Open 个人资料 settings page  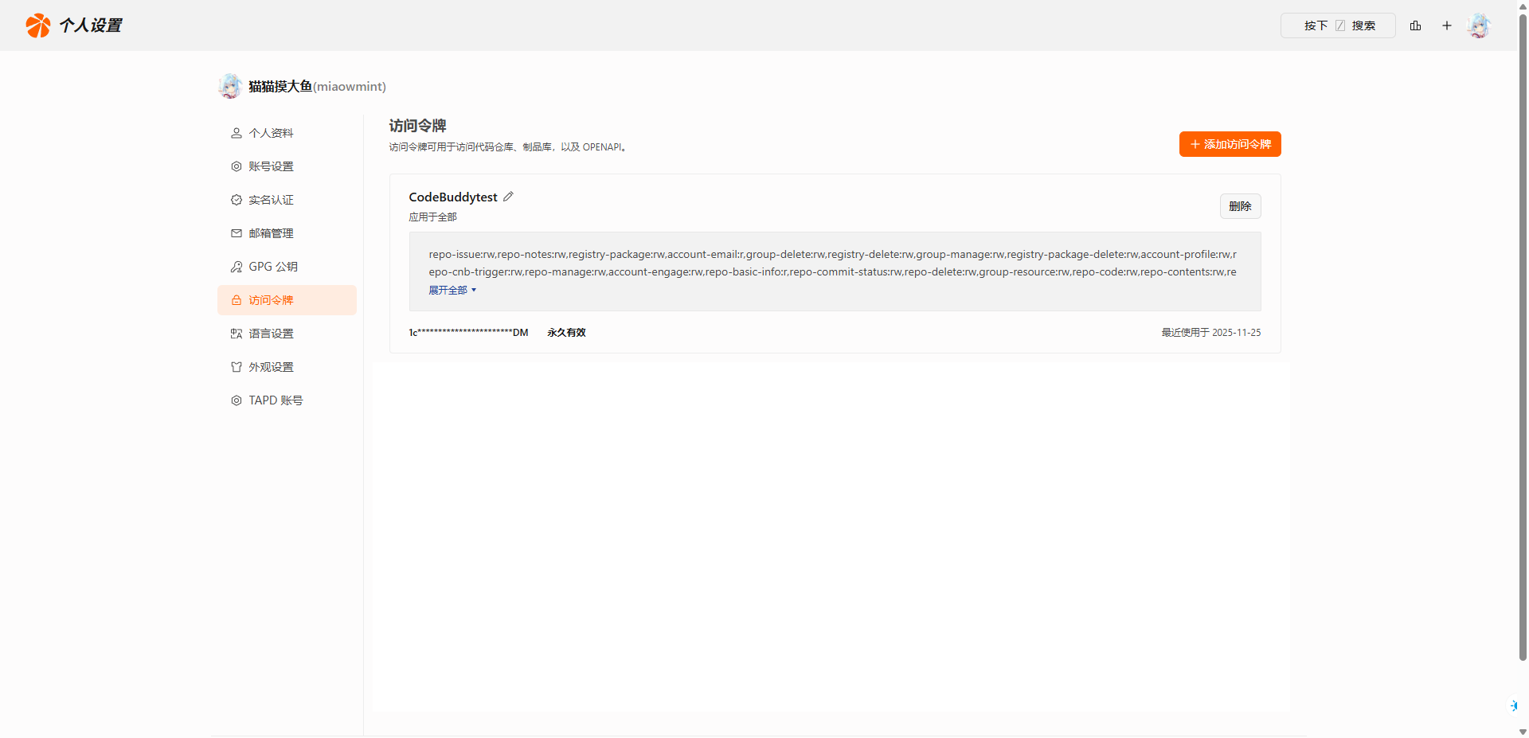(271, 133)
